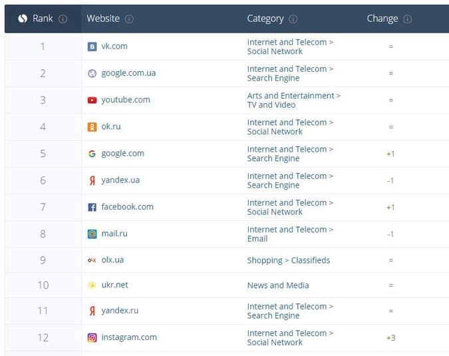Click the info icon beside Rank header
449x356 pixels.
tap(63, 19)
